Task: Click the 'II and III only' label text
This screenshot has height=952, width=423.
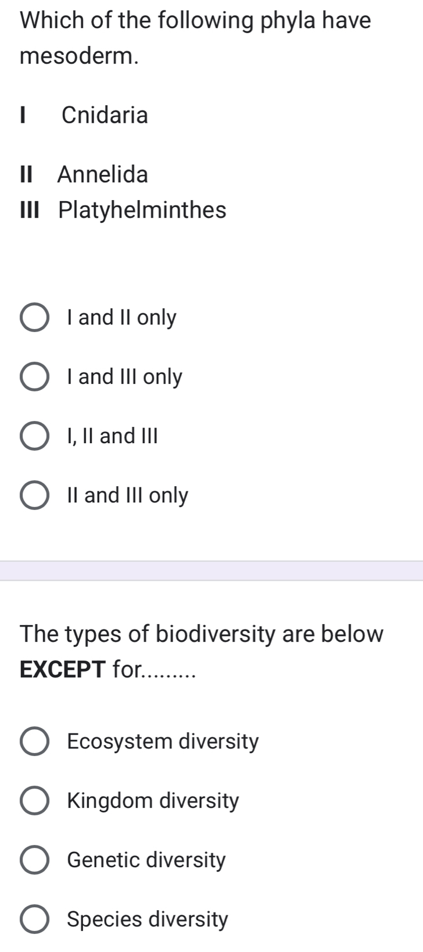Action: [x=127, y=496]
